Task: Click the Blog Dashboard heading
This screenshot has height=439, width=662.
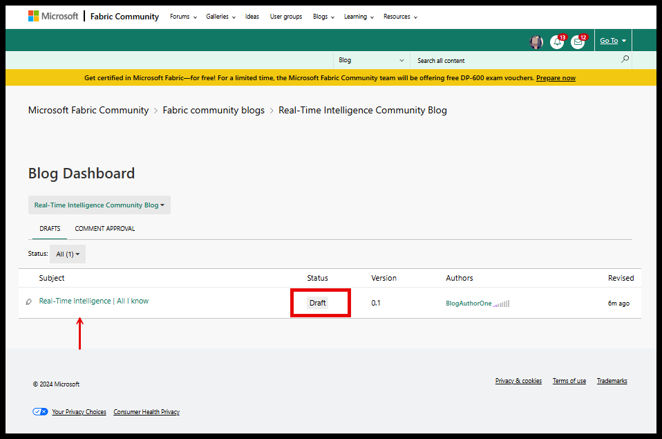Action: tap(82, 174)
